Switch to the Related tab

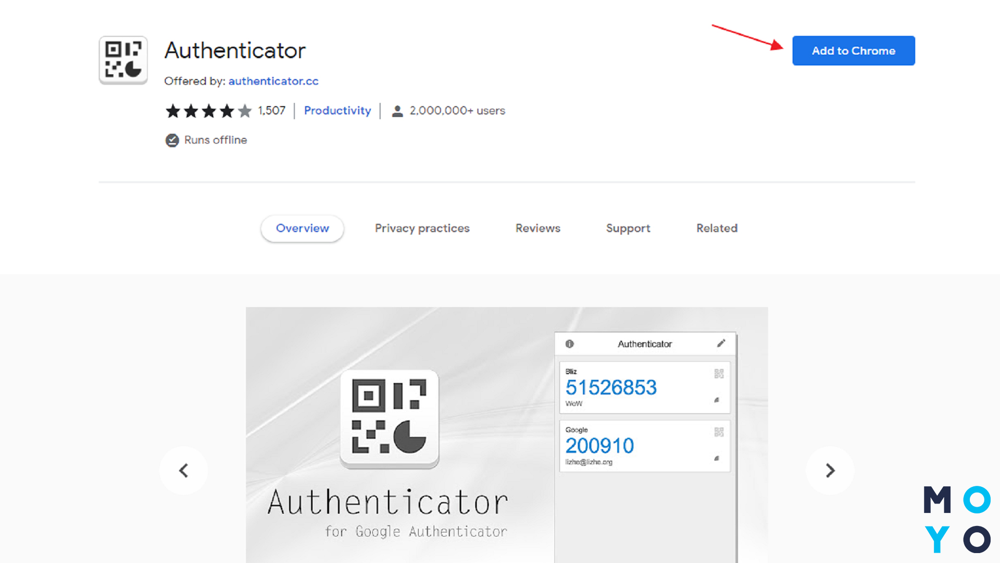pos(717,228)
